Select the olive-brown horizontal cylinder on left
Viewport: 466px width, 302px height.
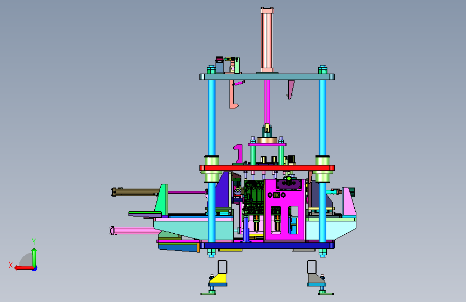click(135, 192)
